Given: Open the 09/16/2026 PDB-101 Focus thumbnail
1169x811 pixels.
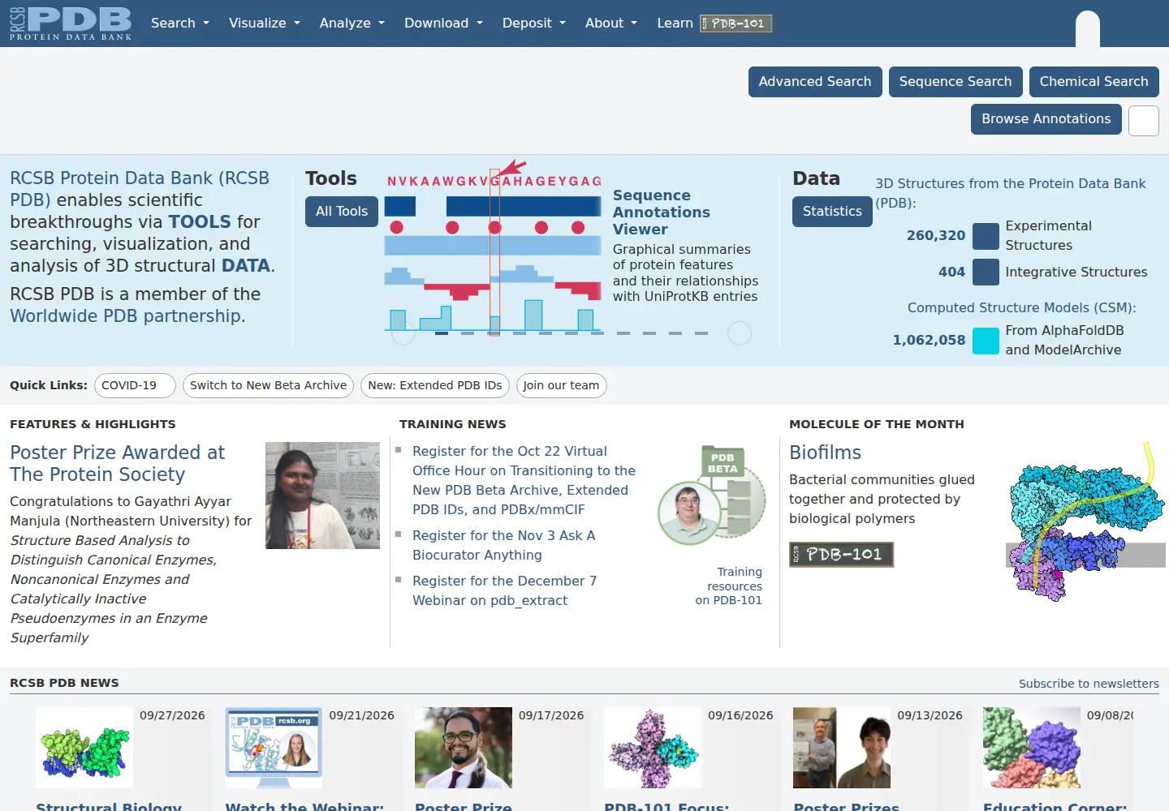Looking at the screenshot, I should [x=653, y=748].
